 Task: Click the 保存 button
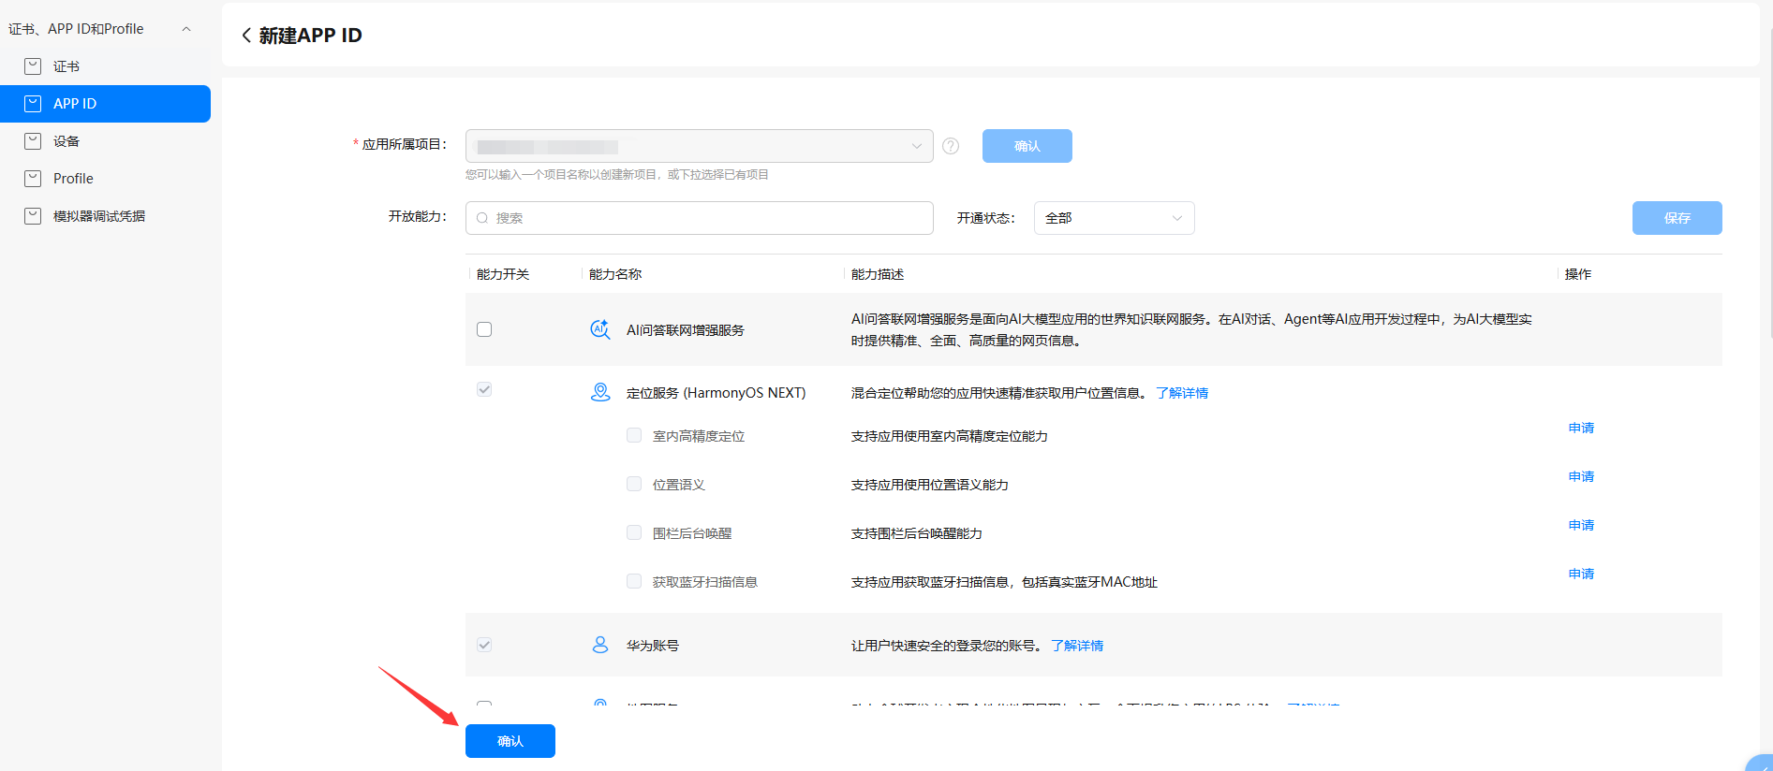coord(1677,218)
